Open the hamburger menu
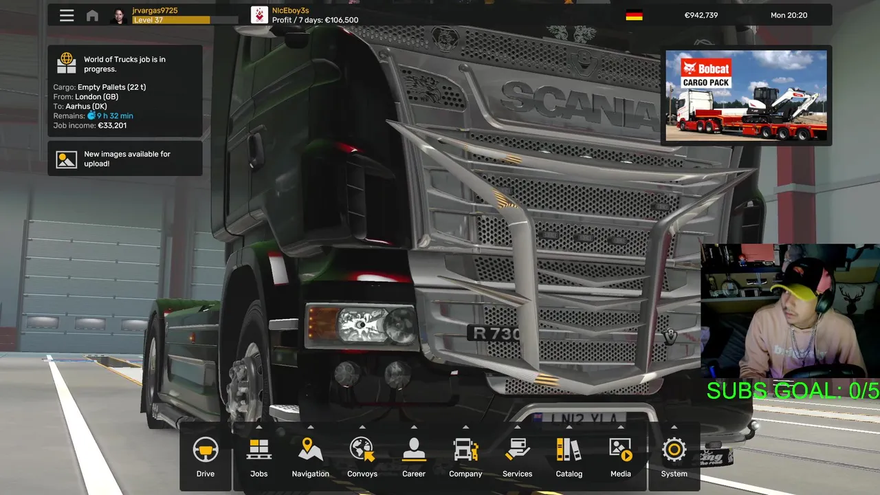Screen dimensions: 880x495 [x=67, y=15]
